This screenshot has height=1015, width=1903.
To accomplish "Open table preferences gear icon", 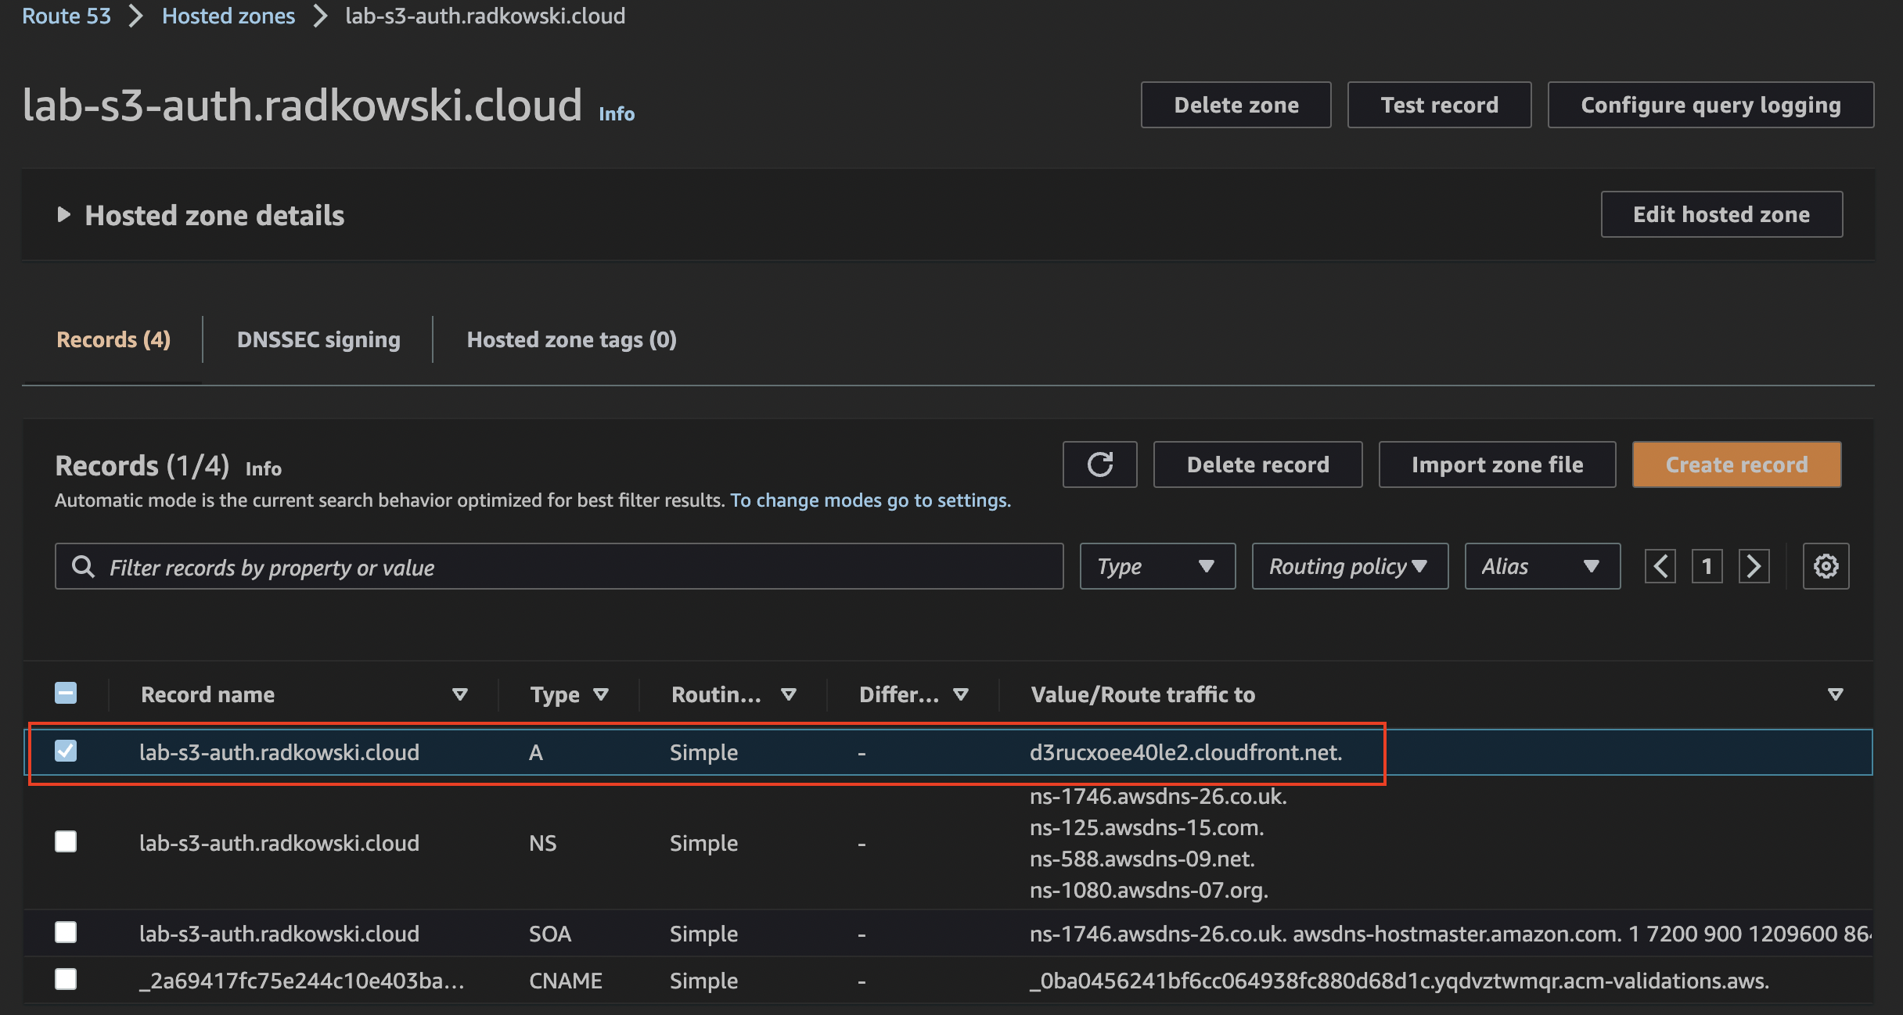I will [1826, 566].
